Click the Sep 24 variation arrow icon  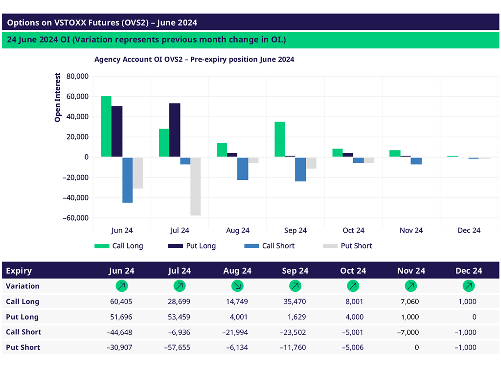coord(295,286)
